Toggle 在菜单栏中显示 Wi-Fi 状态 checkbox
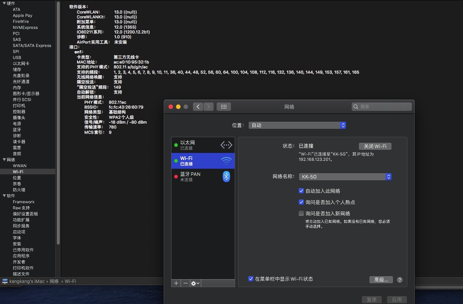 pyautogui.click(x=251, y=279)
